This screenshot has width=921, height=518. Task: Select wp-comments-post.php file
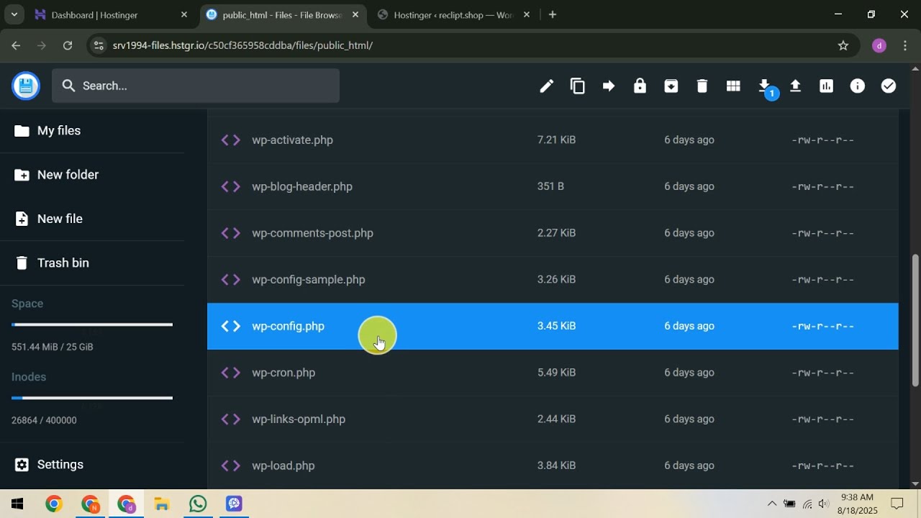[553, 233]
